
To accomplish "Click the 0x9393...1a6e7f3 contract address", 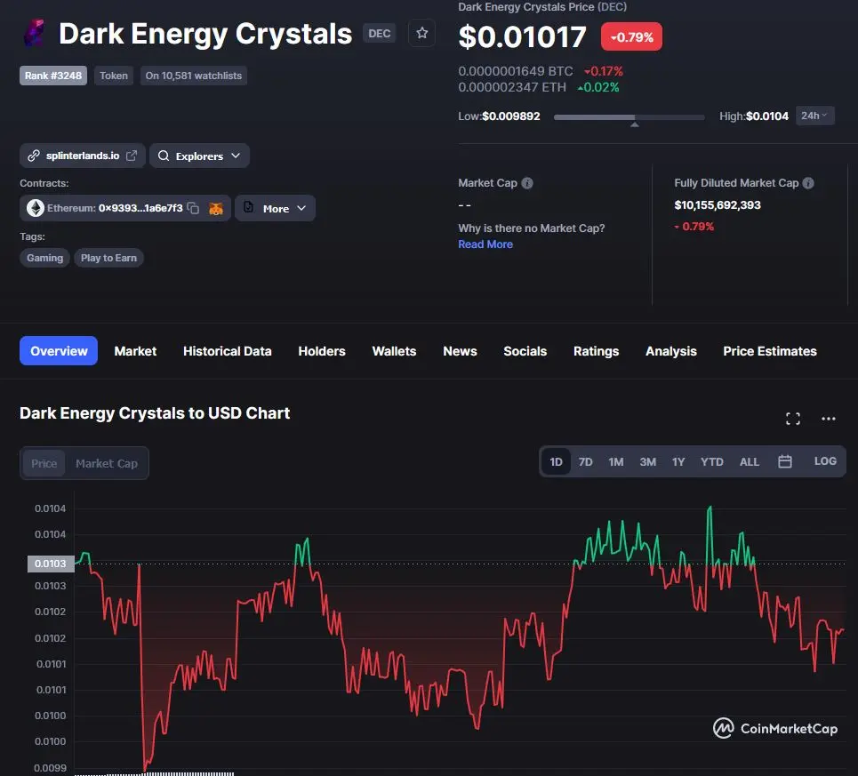I will coord(140,208).
